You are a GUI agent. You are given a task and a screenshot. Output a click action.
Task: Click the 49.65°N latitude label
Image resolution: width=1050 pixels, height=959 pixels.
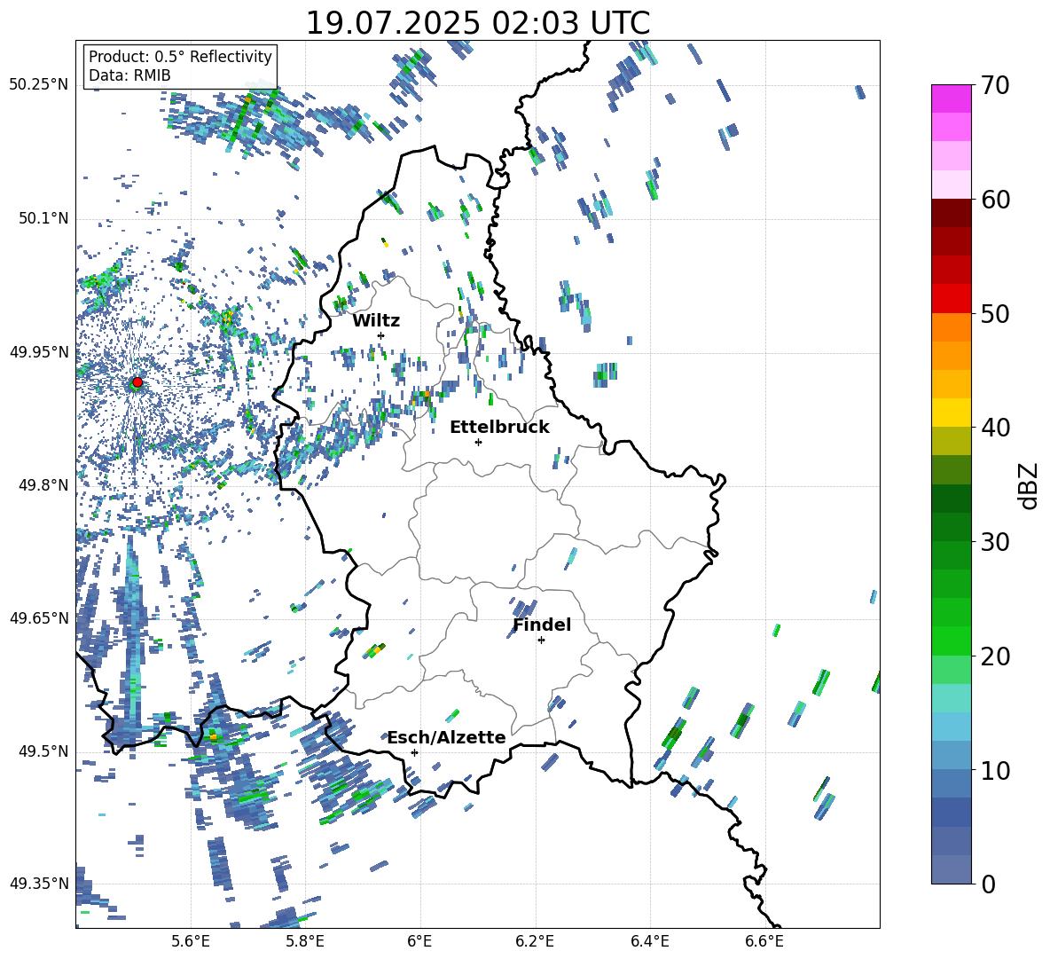[x=39, y=617]
